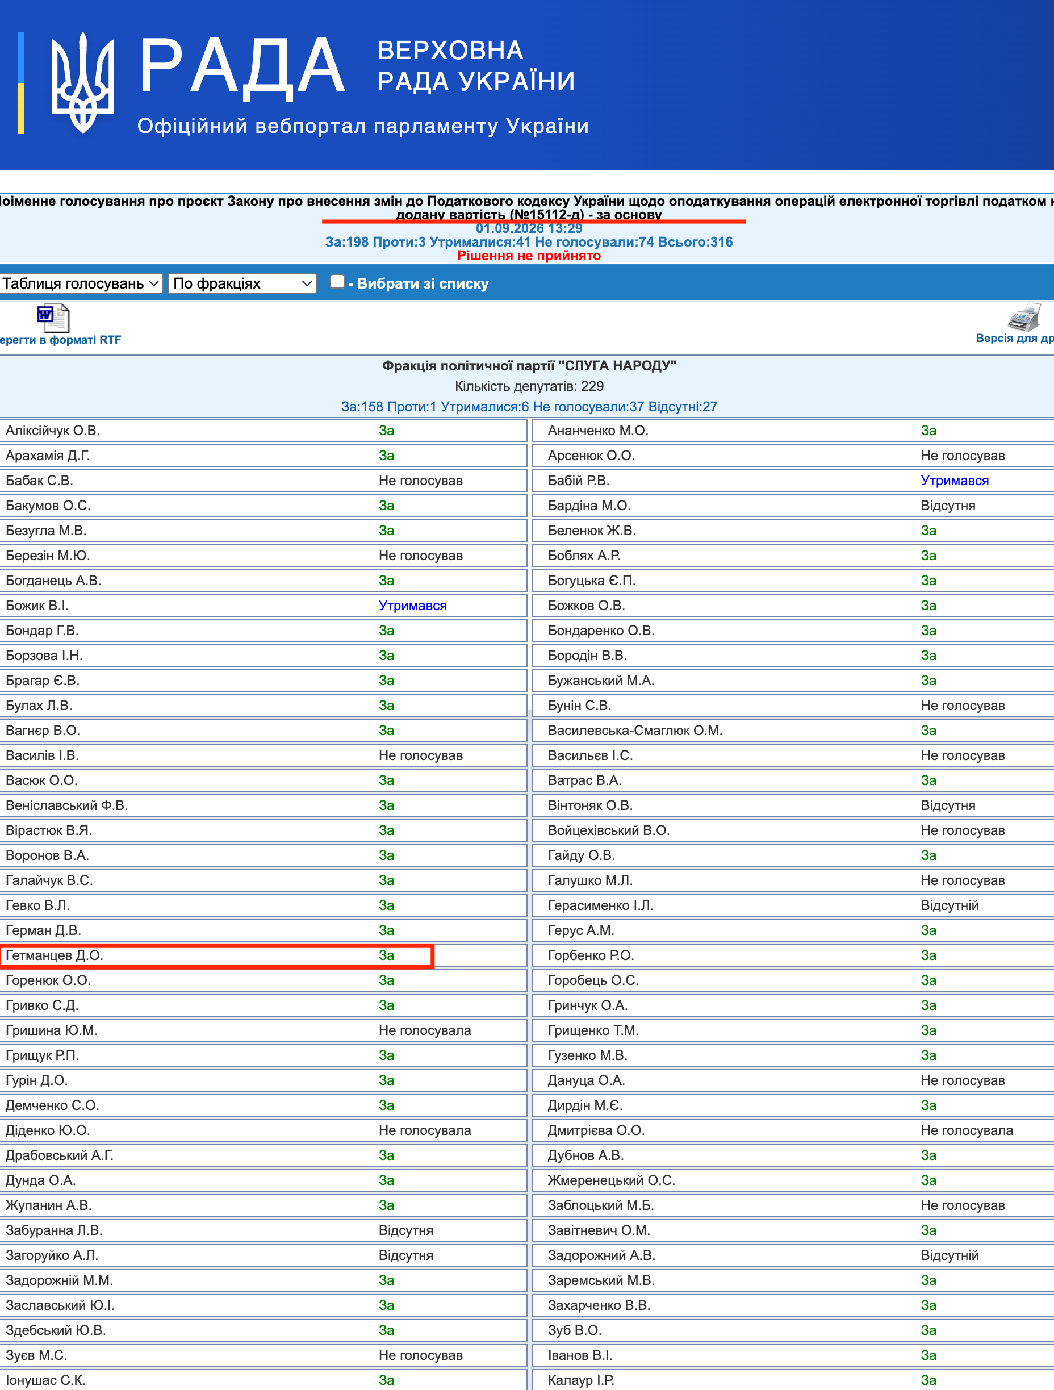Click 'Не голосував' for Галушко М.Л.
Viewport: 1054px width, 1390px height.
pos(963,880)
